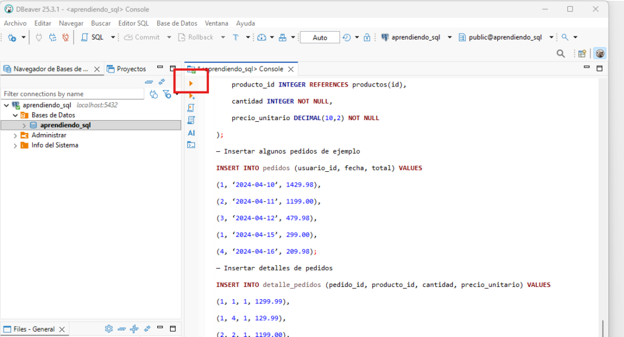This screenshot has height=337, width=624.
Task: Click the Rollback button
Action: click(196, 37)
